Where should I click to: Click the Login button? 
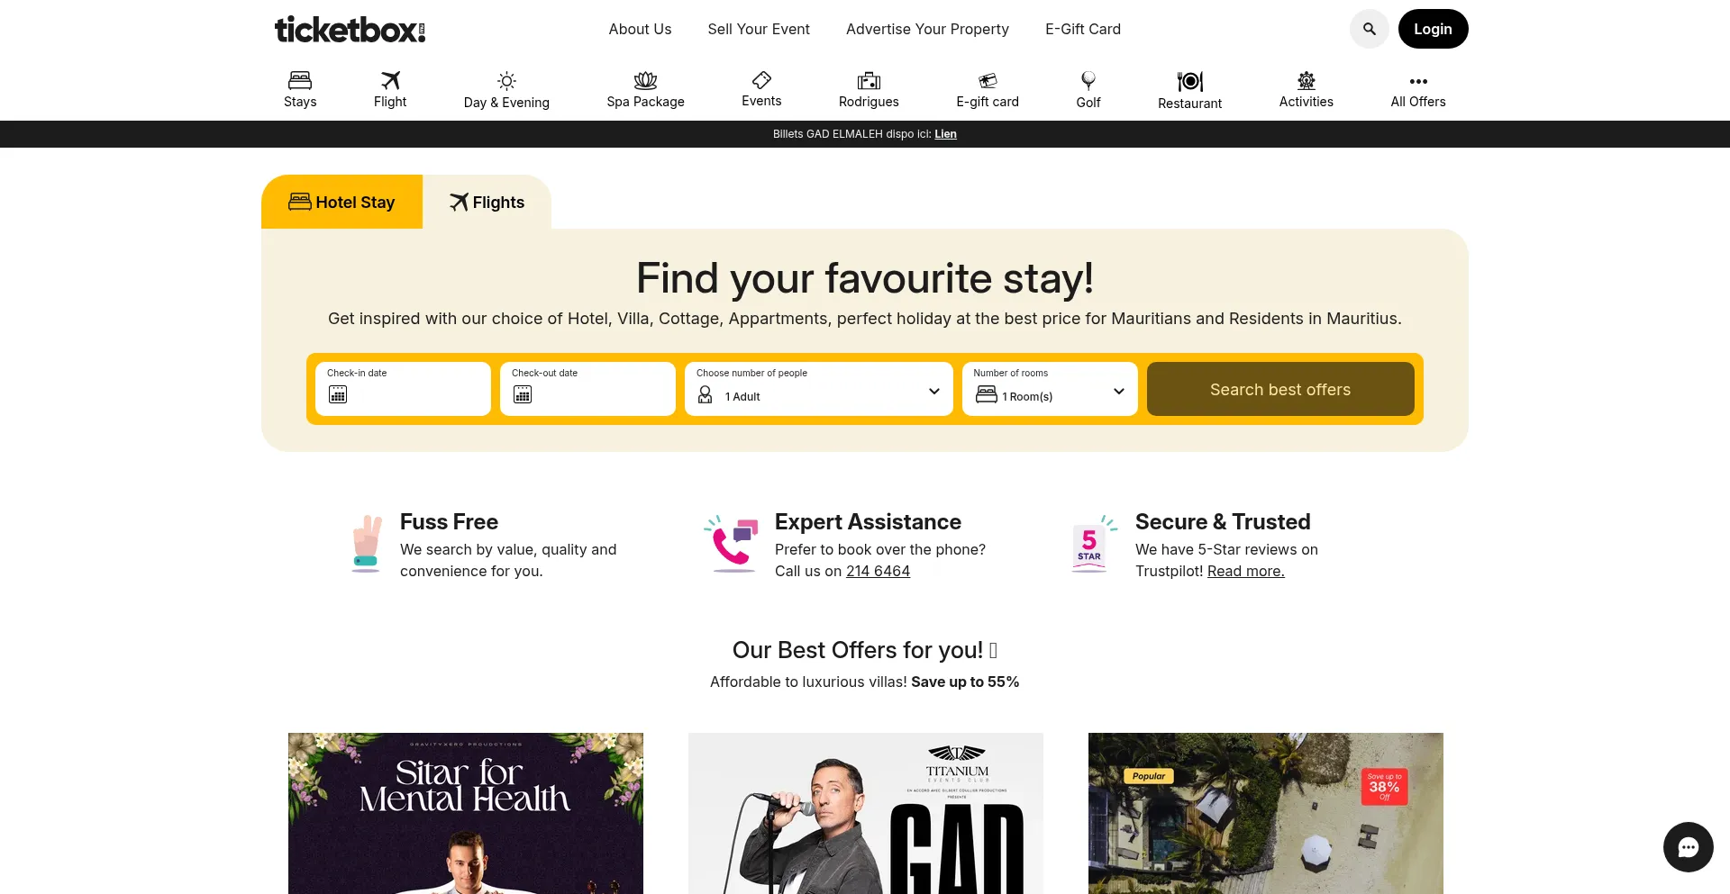pos(1433,29)
